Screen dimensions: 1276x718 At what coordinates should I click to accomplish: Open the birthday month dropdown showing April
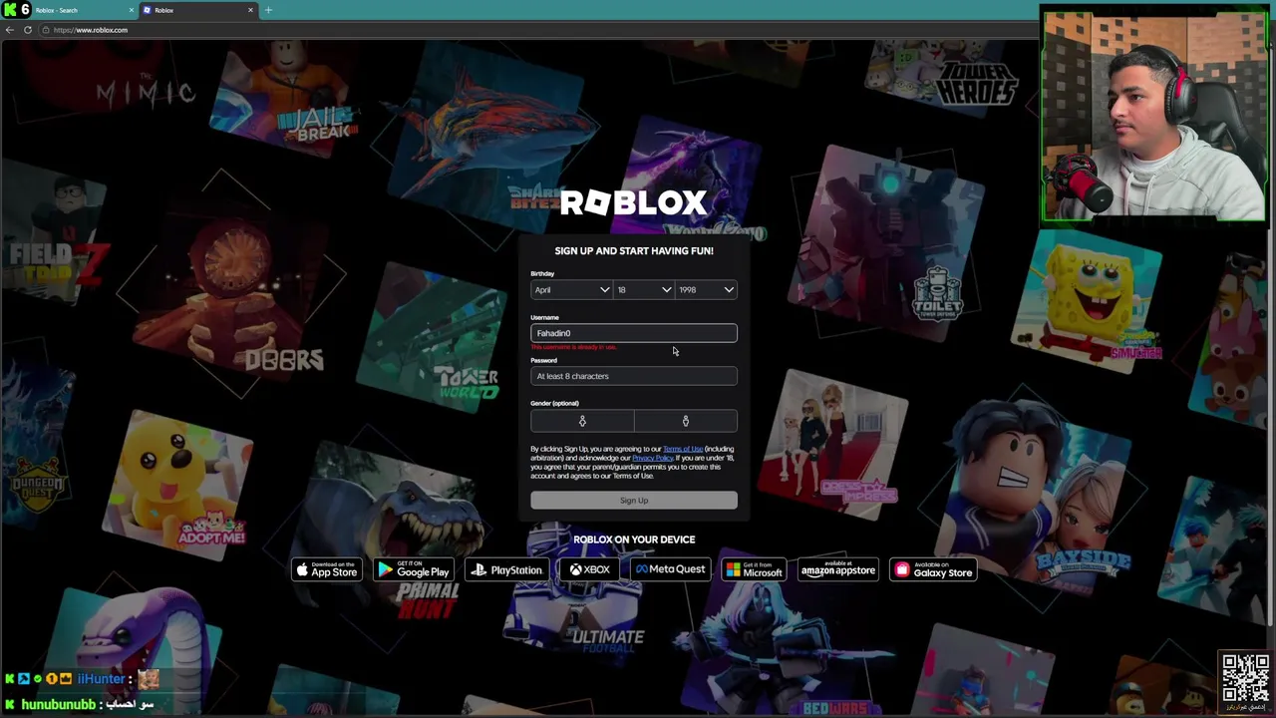[571, 290]
